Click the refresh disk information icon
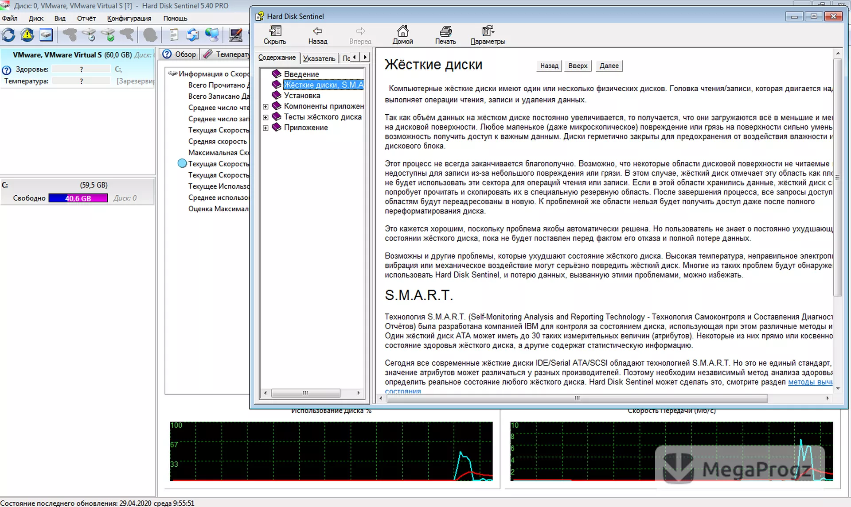The width and height of the screenshot is (851, 507). click(8, 35)
